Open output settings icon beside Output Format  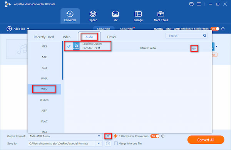[108, 136]
